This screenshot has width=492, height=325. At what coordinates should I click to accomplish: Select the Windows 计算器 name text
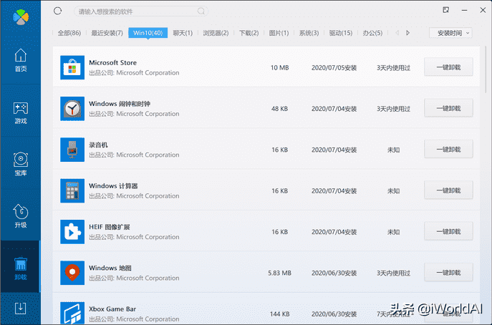pos(113,186)
